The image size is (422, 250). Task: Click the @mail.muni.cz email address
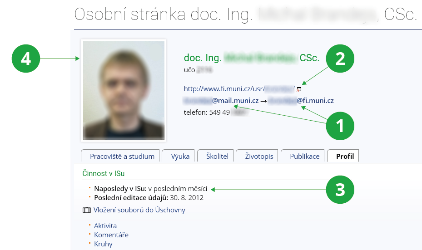[x=221, y=101]
